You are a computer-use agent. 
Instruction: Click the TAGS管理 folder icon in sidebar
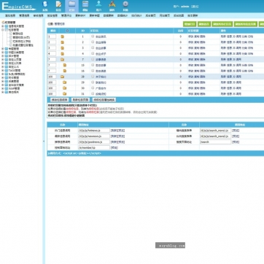[7, 70]
